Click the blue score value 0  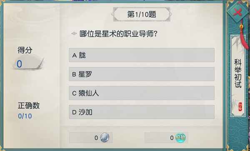(x=19, y=64)
